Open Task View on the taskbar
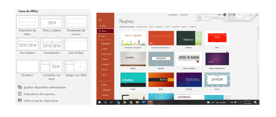 (111, 102)
